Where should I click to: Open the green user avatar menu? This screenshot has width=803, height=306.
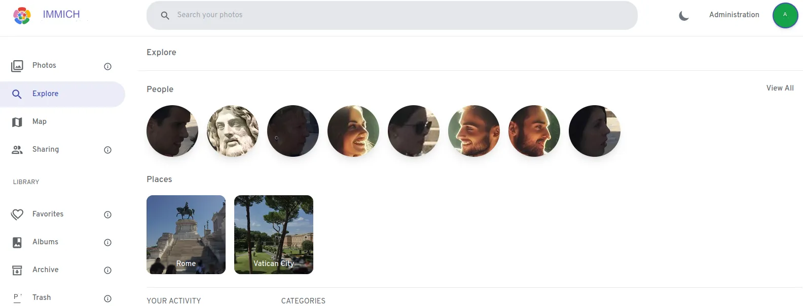tap(785, 15)
